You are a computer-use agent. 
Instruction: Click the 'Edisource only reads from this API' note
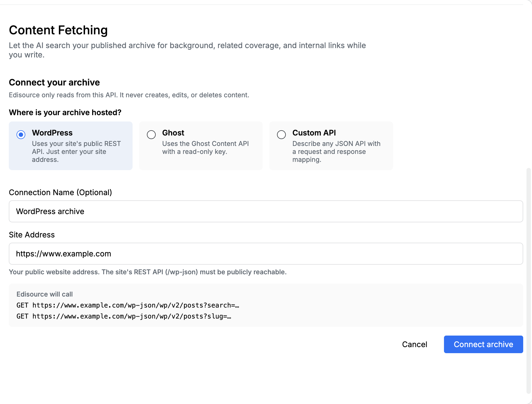pos(129,95)
